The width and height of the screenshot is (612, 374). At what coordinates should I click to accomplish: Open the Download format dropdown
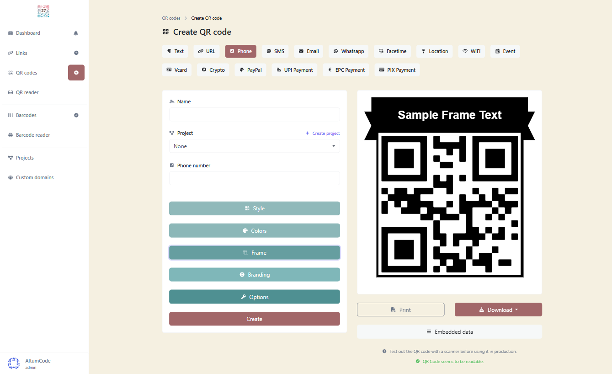pyautogui.click(x=498, y=310)
